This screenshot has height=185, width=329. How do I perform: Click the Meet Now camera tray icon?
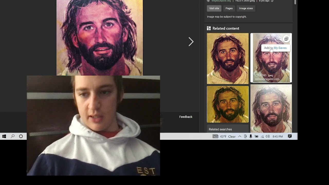point(245,136)
